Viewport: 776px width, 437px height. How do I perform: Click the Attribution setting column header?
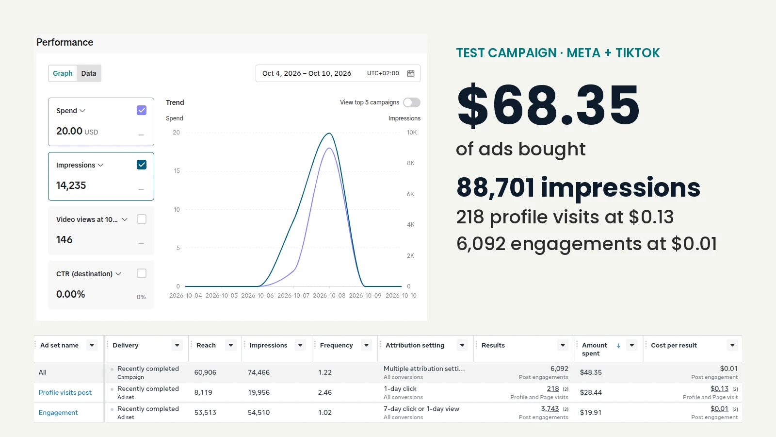415,345
